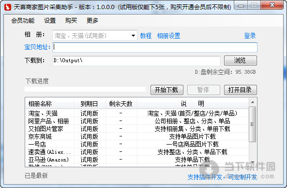The width and height of the screenshot is (287, 188).
Task: Close the 天喜商家图片采集助手 window
Action: (x=272, y=5)
